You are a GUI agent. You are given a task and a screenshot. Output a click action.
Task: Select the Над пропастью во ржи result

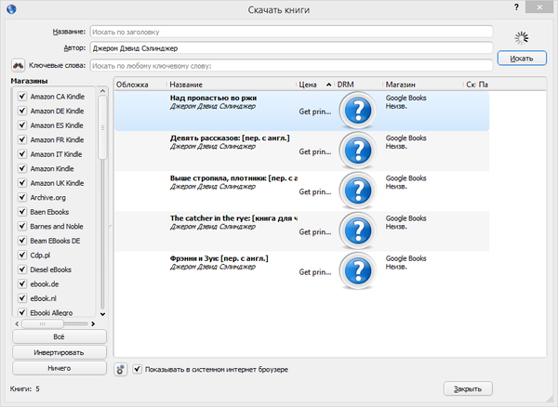[x=301, y=111]
